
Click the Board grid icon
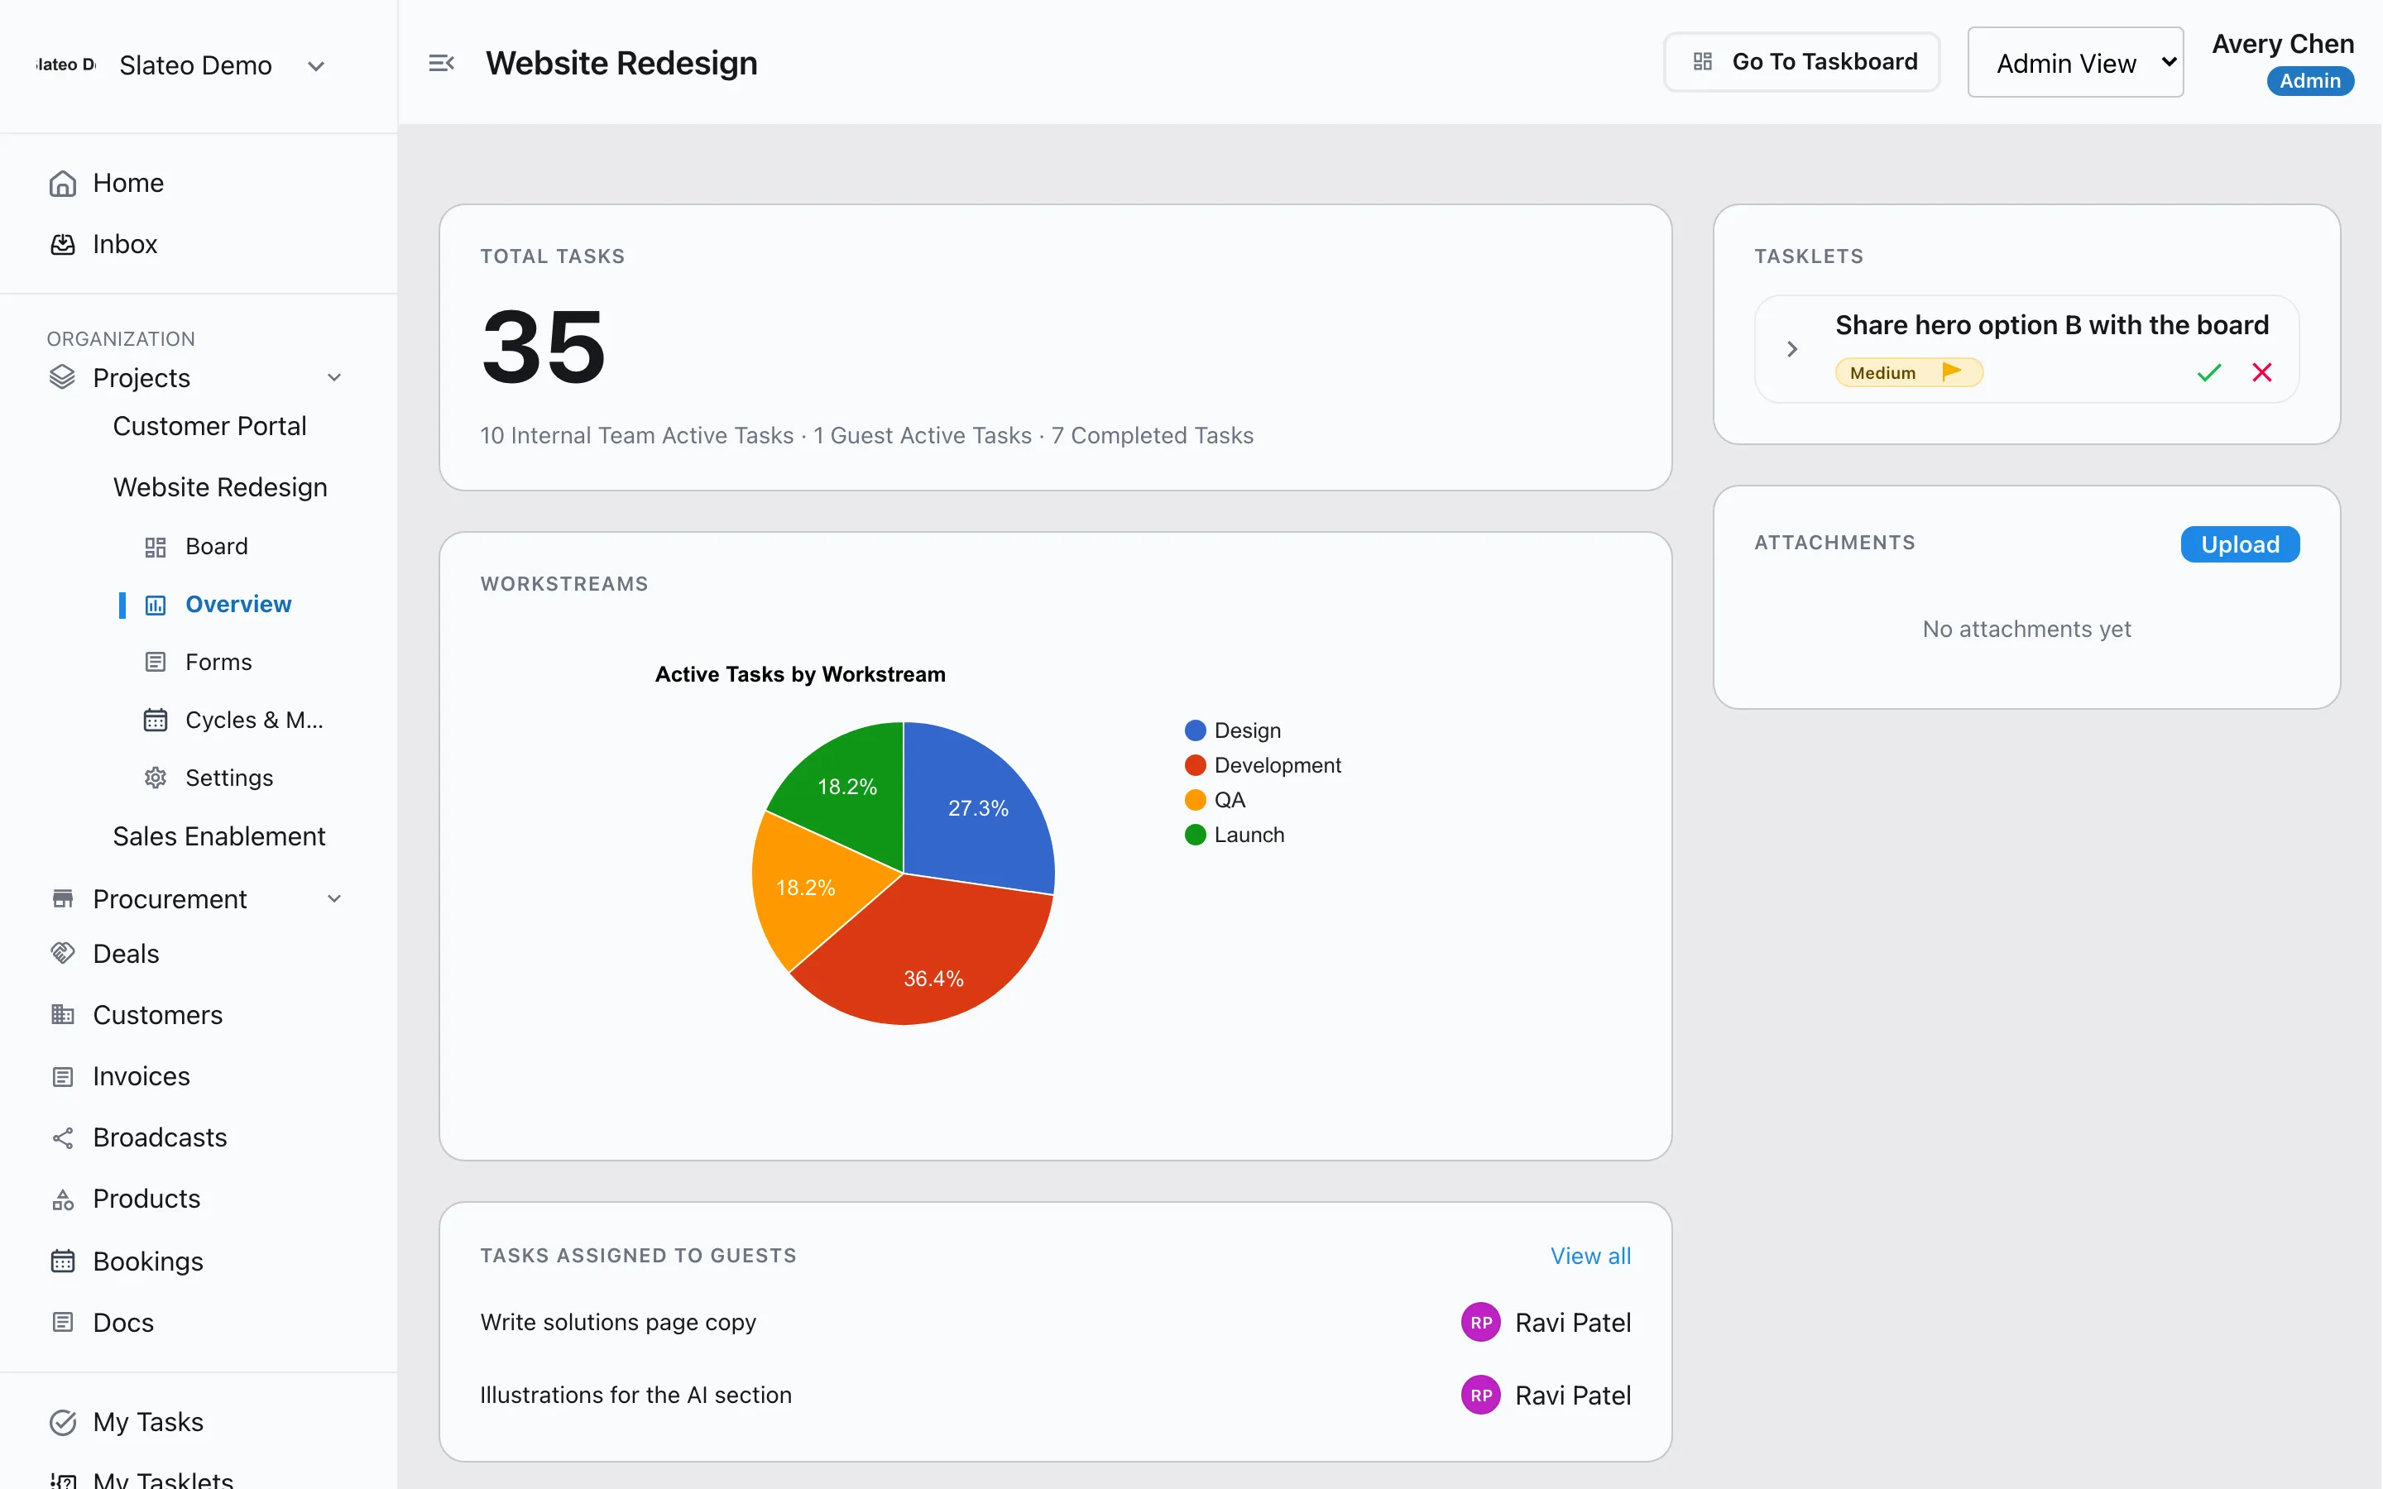(156, 547)
